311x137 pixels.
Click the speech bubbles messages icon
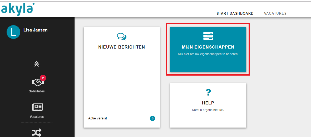(x=122, y=36)
